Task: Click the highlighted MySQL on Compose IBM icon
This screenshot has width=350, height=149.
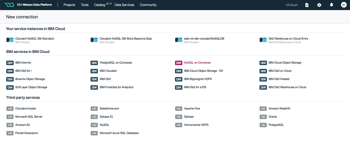Action: 178,63
